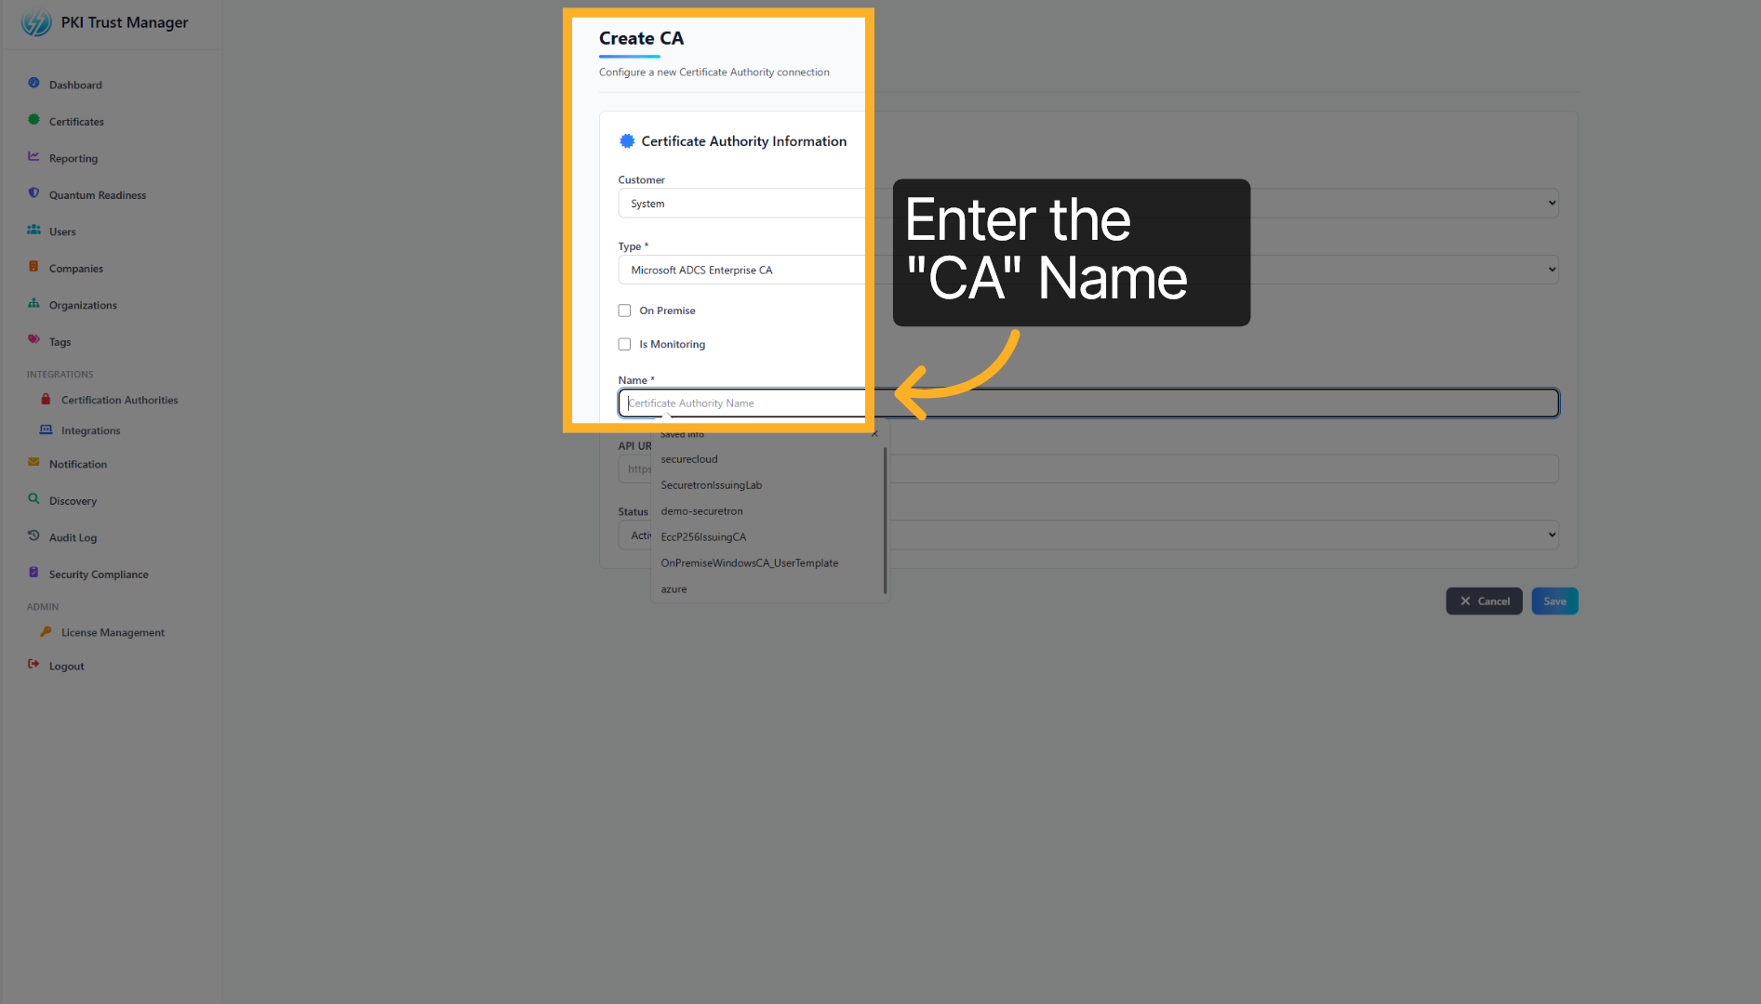The height and width of the screenshot is (1004, 1761).
Task: Open Certificates via its green sidebar icon
Action: 33,120
